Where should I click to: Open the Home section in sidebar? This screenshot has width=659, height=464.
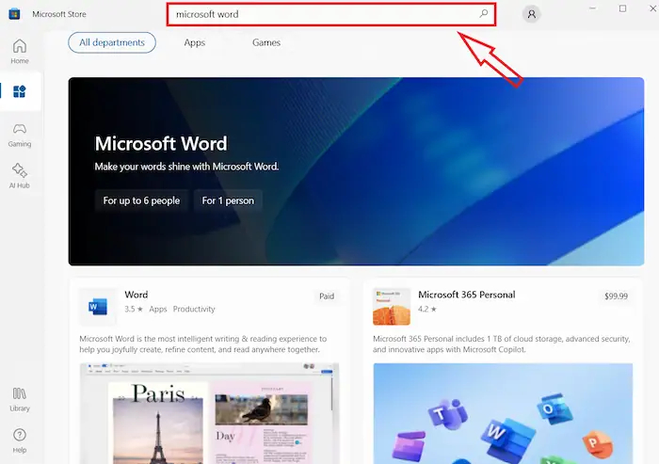[19, 51]
